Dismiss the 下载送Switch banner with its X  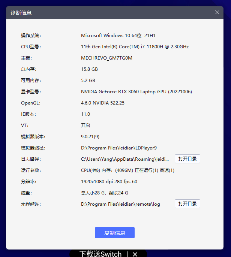coord(135,254)
